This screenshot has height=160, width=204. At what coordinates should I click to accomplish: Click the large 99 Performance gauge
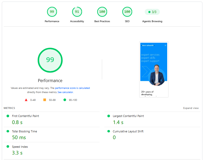(x=50, y=60)
